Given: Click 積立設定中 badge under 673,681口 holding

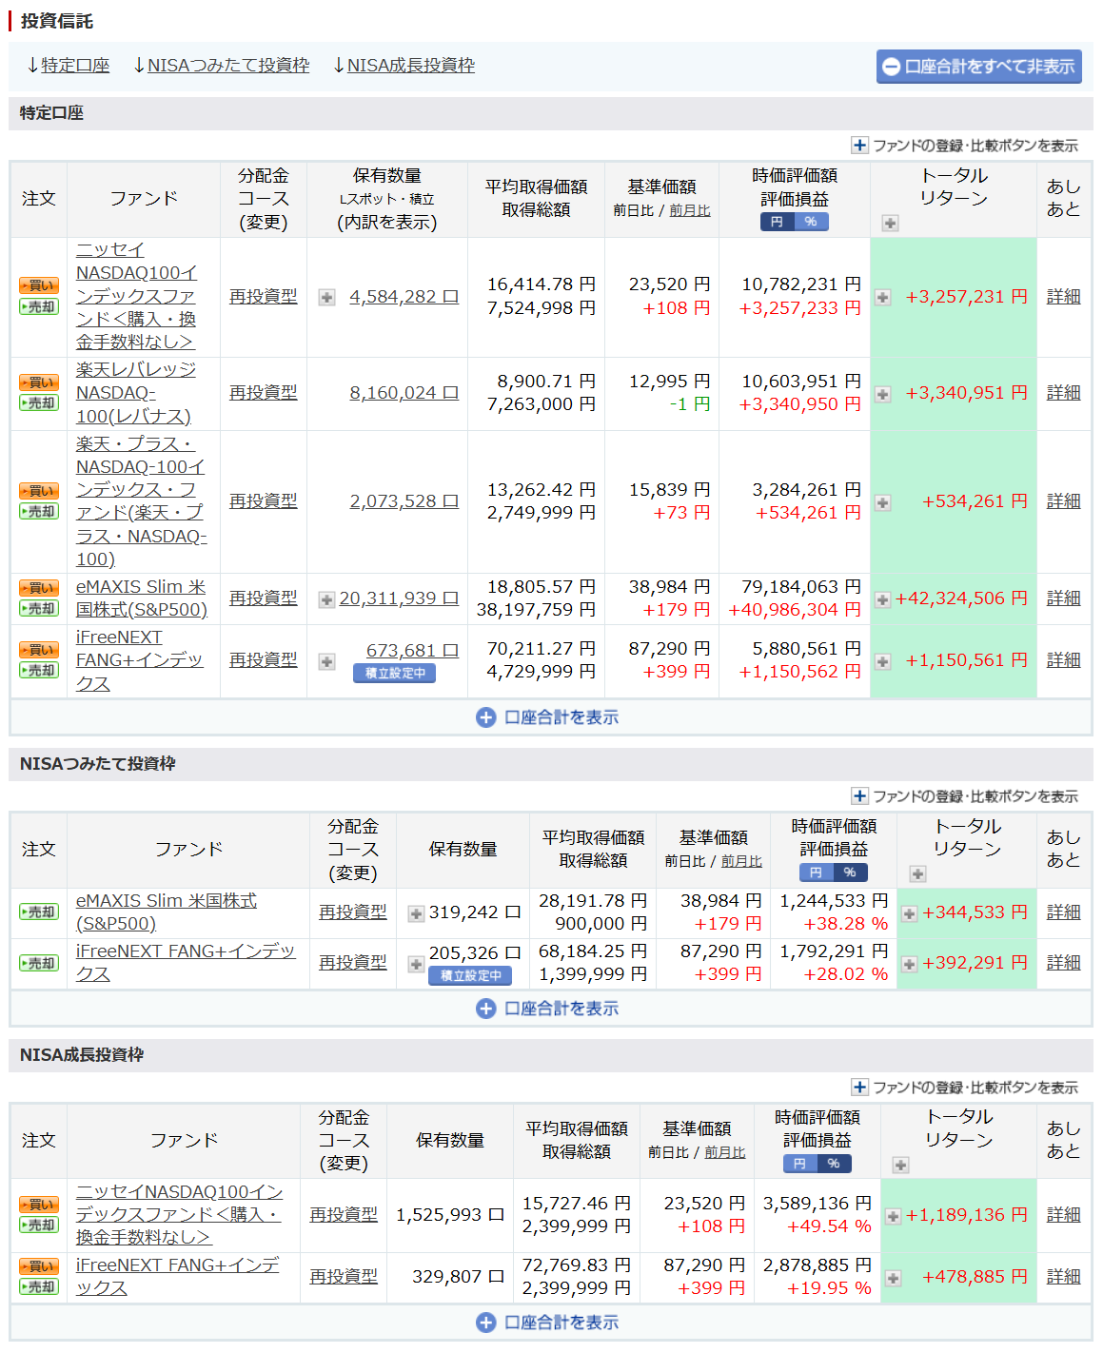Looking at the screenshot, I should 395,673.
